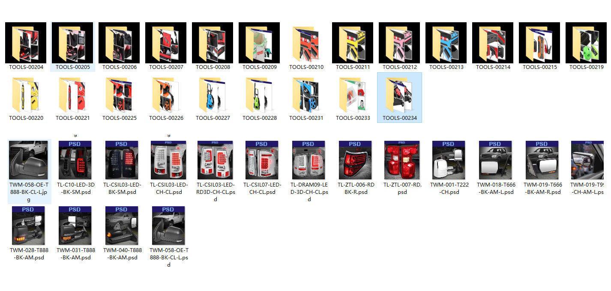Select the TL-DRAM09-LED-3D-CH-CL.psd file
This screenshot has width=611, height=291.
(x=308, y=160)
